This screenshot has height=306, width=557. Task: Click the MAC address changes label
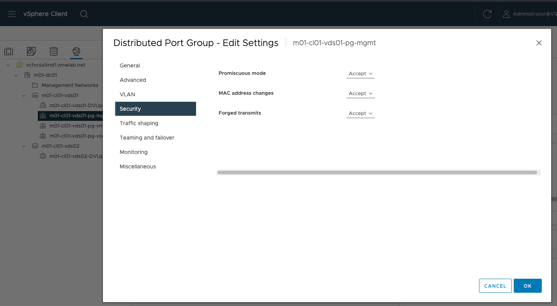(246, 93)
